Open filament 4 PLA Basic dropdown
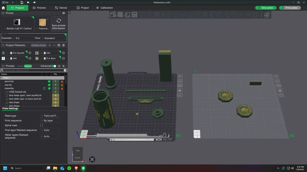The image size is (307, 172). 51,58
